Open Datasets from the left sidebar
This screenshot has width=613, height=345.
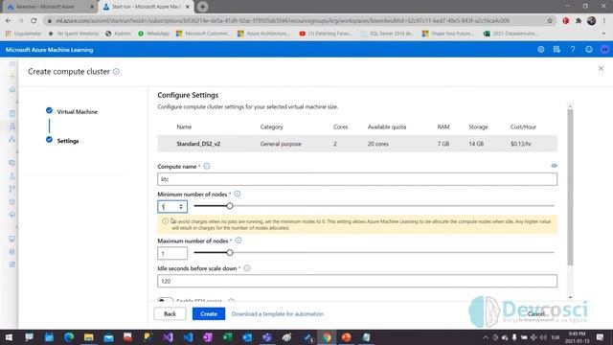point(12,163)
